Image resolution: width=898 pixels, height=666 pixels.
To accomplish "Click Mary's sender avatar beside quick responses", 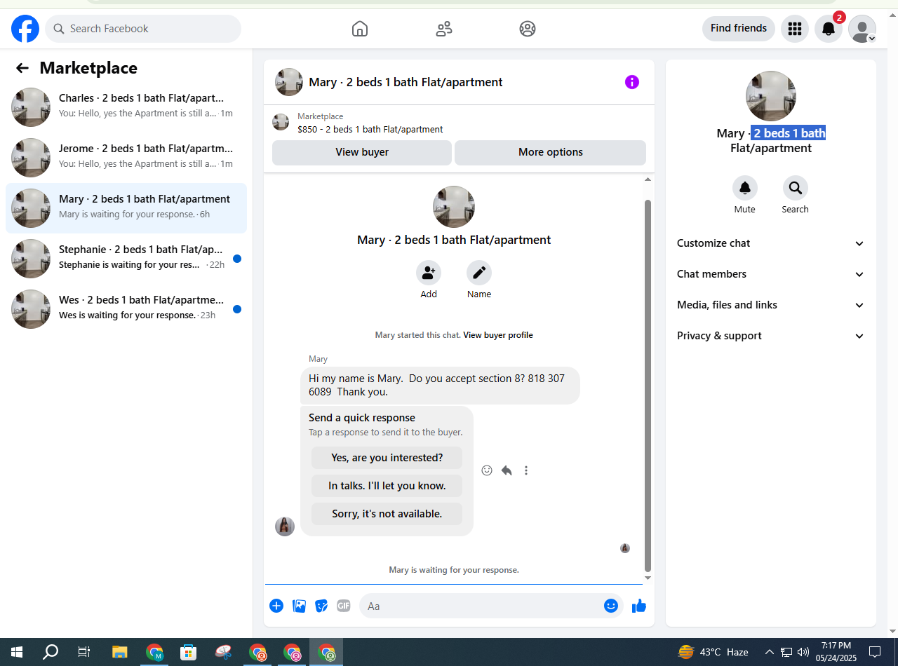I will coord(285,526).
